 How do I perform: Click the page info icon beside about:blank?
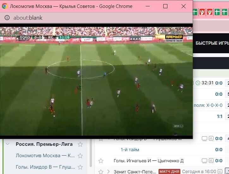pyautogui.click(x=7, y=18)
